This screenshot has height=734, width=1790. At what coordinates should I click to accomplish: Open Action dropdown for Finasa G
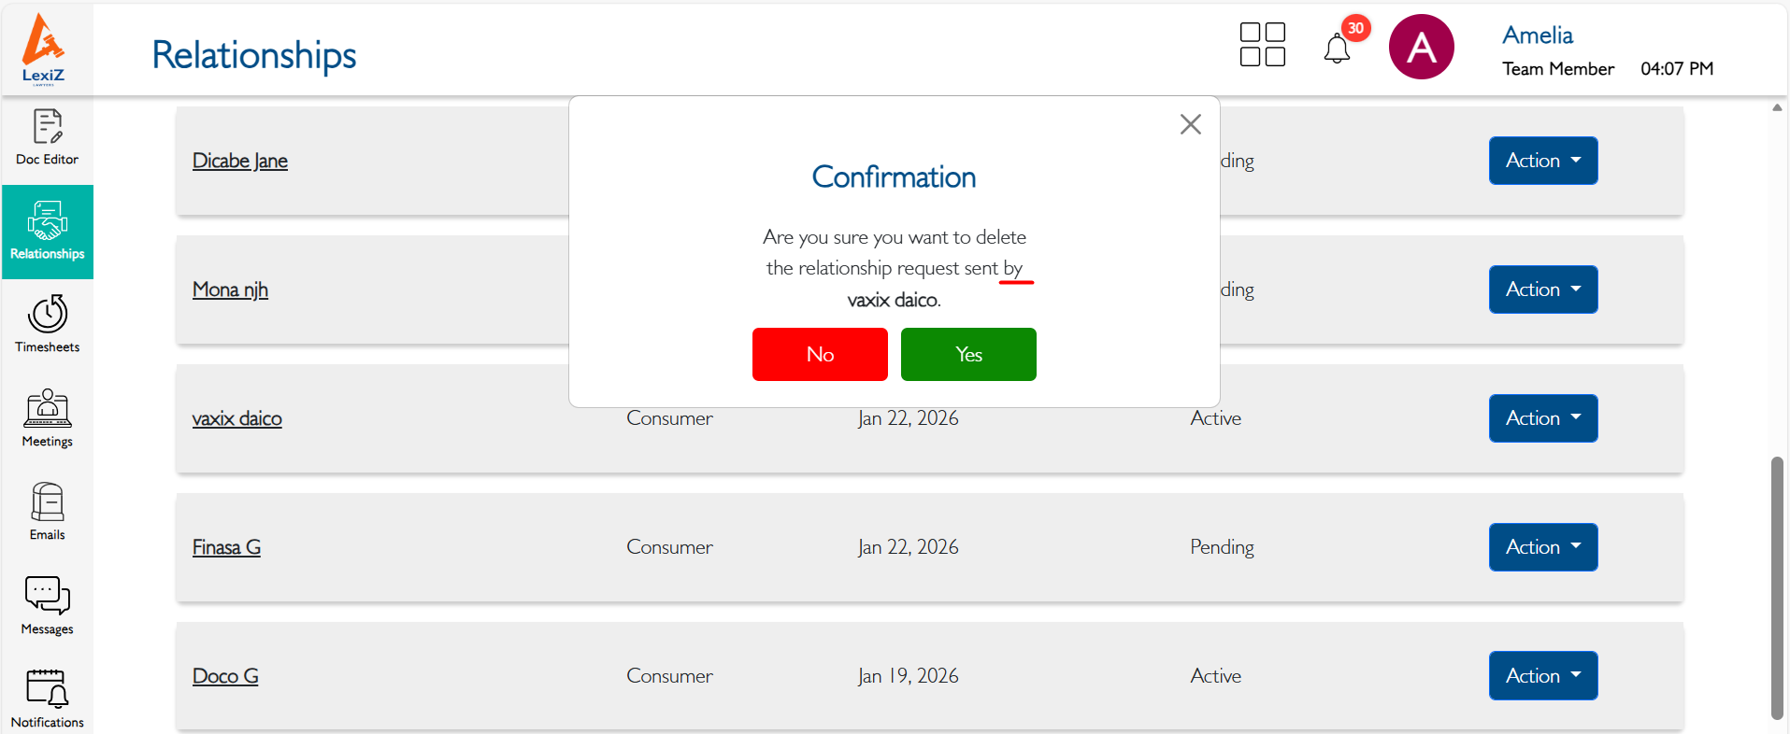1542,547
